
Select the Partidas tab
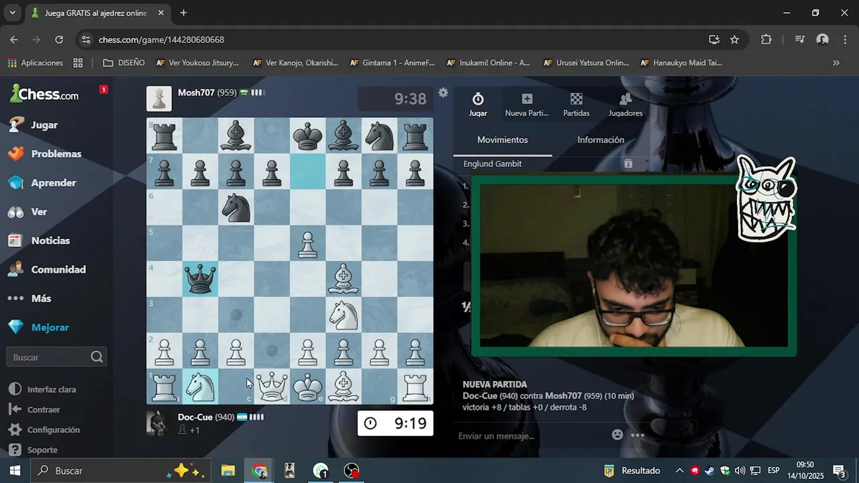click(x=576, y=105)
